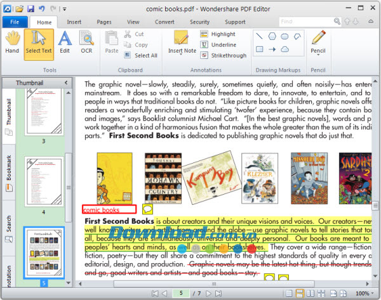Undo the last action
This screenshot has height=300, width=381.
41,9
